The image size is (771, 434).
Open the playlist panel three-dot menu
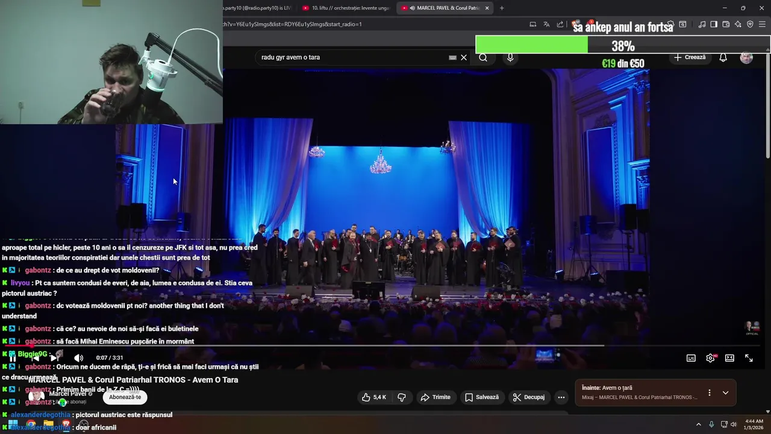click(x=709, y=392)
